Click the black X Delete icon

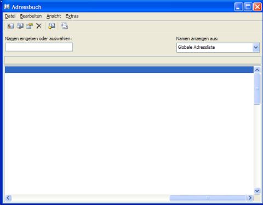pyautogui.click(x=39, y=26)
